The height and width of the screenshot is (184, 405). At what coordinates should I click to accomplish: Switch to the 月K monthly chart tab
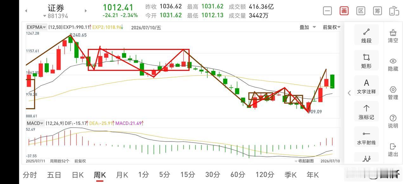(x=122, y=174)
